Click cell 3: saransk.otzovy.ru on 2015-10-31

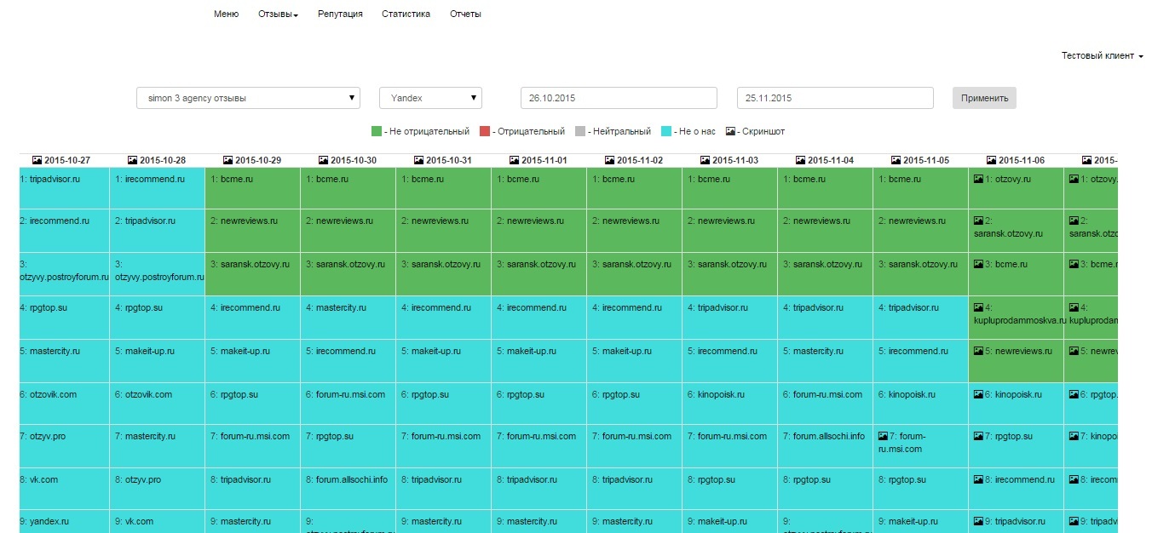[444, 274]
